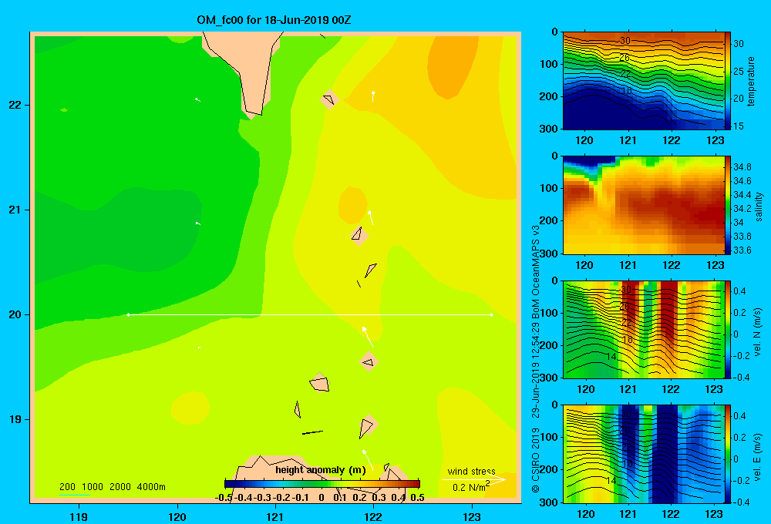Screen dimensions: 771x524
Task: Click the salinity color scale bar
Action: 728,205
